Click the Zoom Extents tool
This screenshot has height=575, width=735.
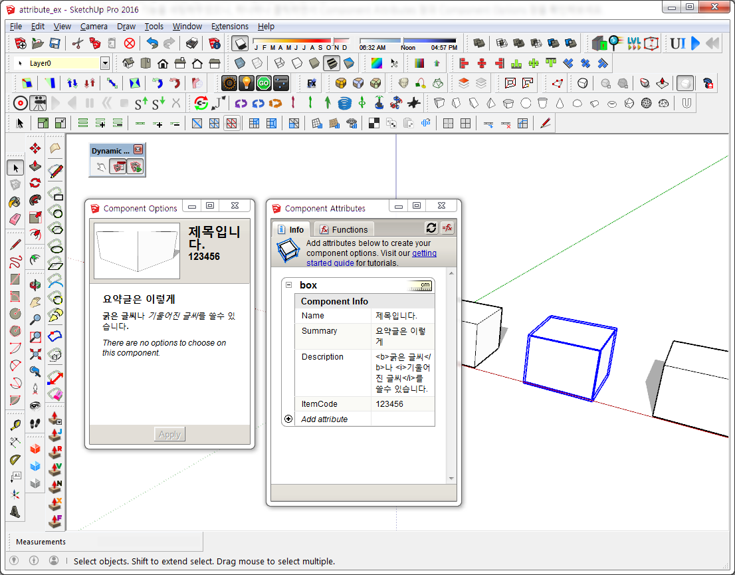(35, 354)
